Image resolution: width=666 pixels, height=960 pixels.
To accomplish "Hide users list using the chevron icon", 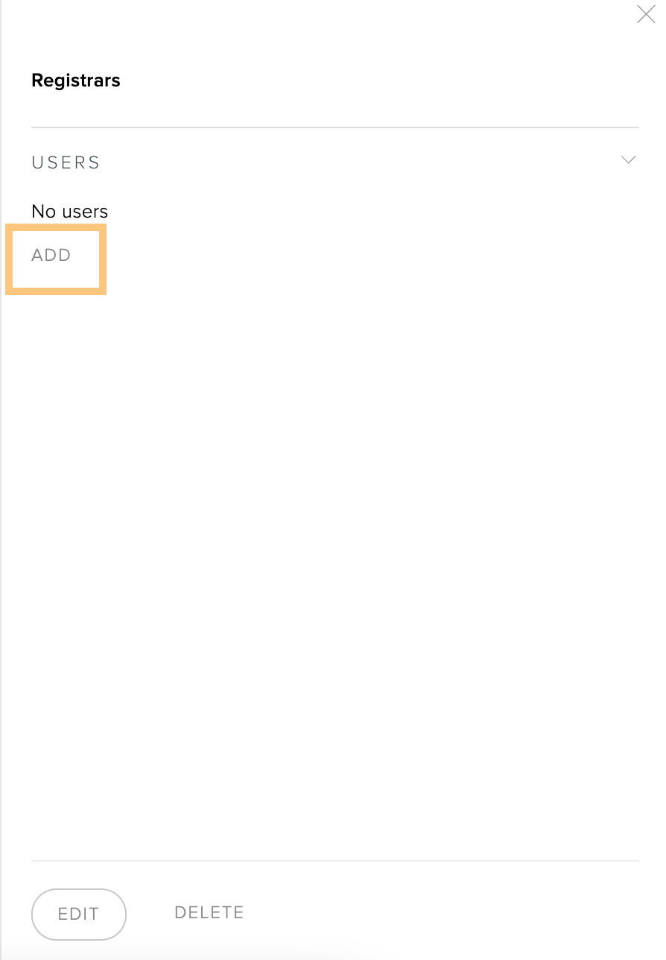I will pyautogui.click(x=629, y=160).
